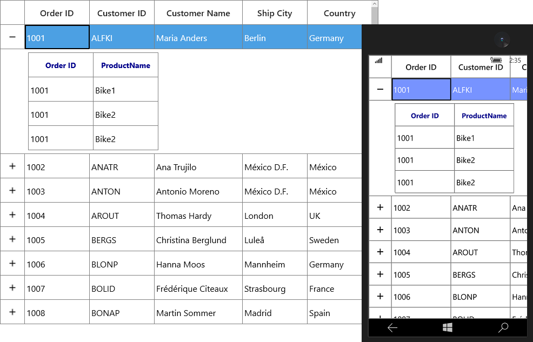Collapse order 1001 row on phone

click(380, 89)
